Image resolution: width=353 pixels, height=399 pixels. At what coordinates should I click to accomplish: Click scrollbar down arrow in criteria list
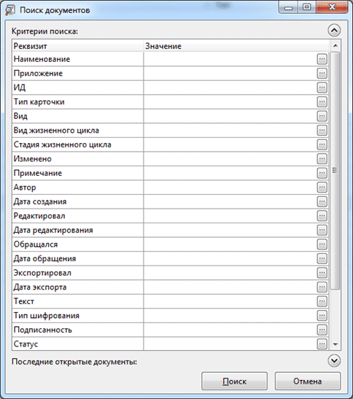pos(335,344)
